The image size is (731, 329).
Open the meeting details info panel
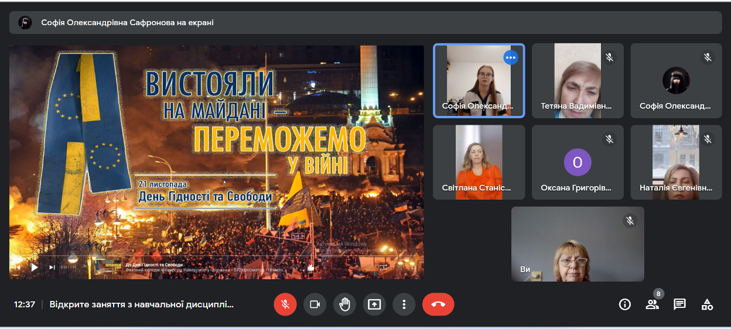coord(625,304)
